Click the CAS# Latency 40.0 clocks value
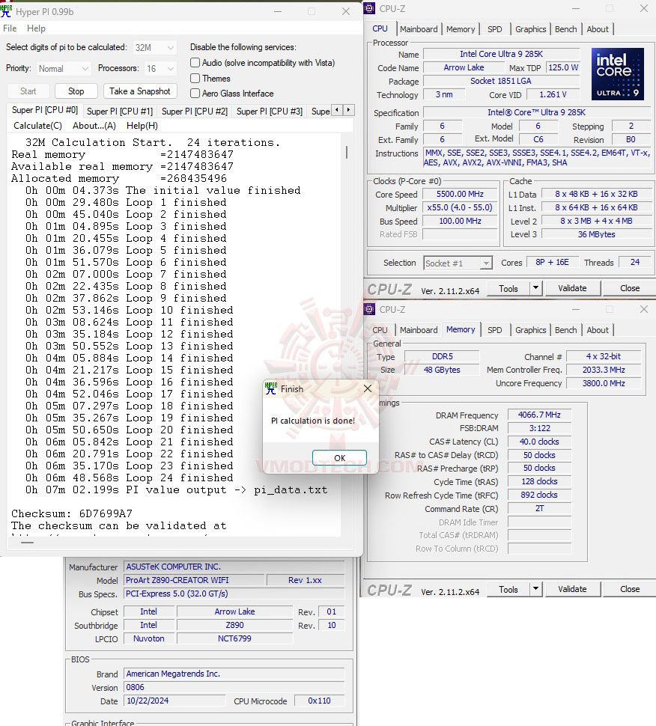Viewport: 656px width, 726px height. (539, 442)
